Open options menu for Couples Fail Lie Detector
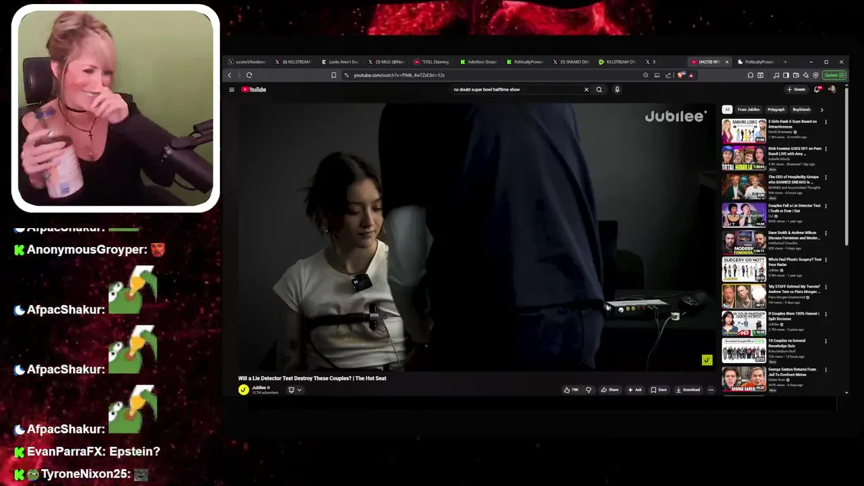The height and width of the screenshot is (486, 864). point(826,205)
